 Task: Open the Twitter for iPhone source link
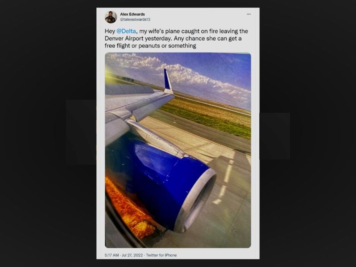(x=161, y=255)
